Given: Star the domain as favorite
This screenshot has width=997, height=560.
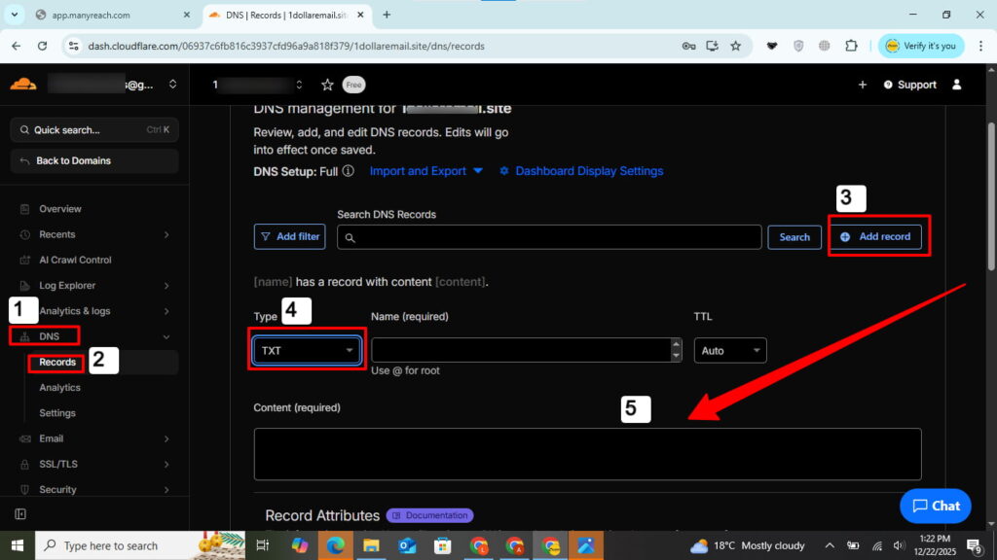Looking at the screenshot, I should pos(327,85).
